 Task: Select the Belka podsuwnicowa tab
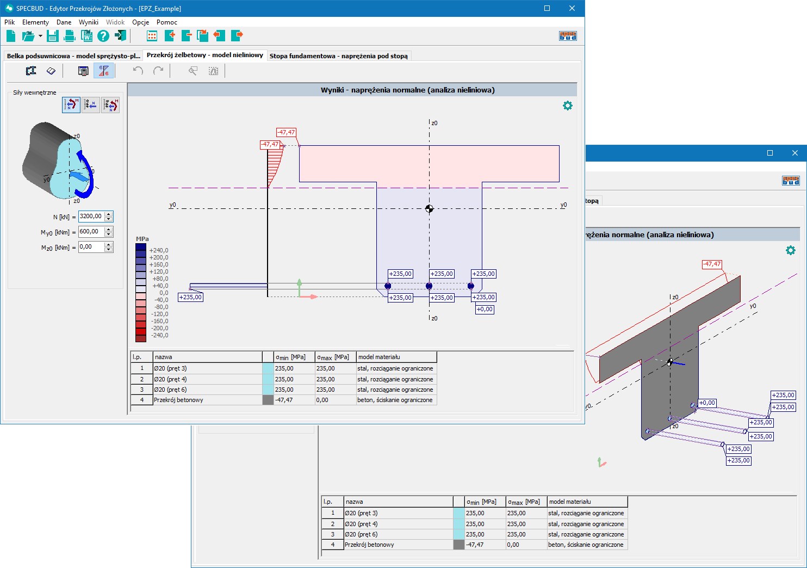tap(73, 56)
